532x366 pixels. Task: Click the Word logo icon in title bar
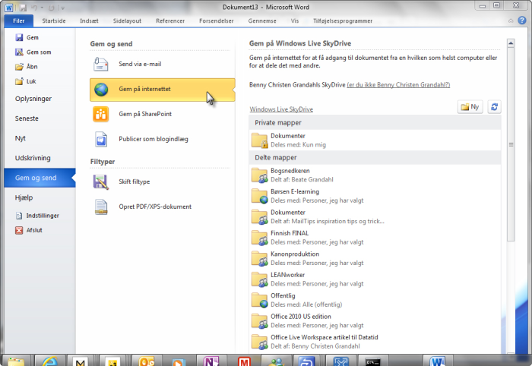9,8
